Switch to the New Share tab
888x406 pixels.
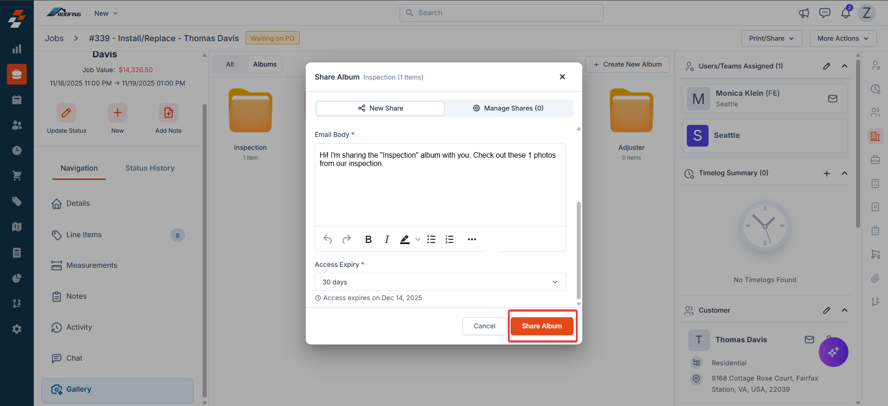tap(380, 108)
